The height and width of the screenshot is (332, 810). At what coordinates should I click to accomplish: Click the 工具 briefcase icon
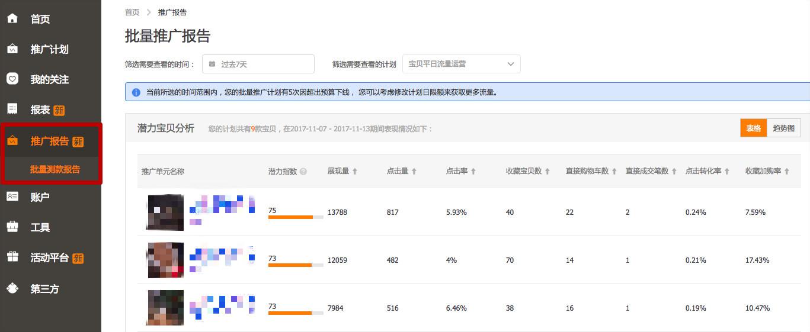point(12,227)
